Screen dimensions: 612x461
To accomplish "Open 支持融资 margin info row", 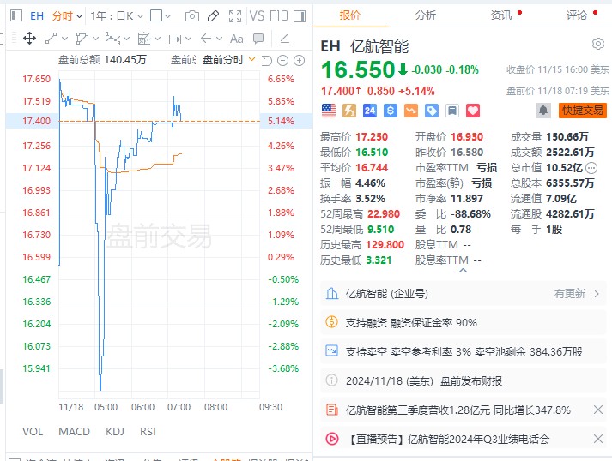I will 464,323.
